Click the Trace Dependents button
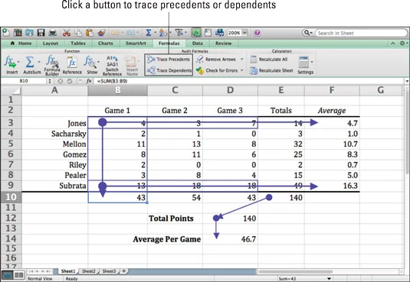The image size is (410, 282). point(169,70)
